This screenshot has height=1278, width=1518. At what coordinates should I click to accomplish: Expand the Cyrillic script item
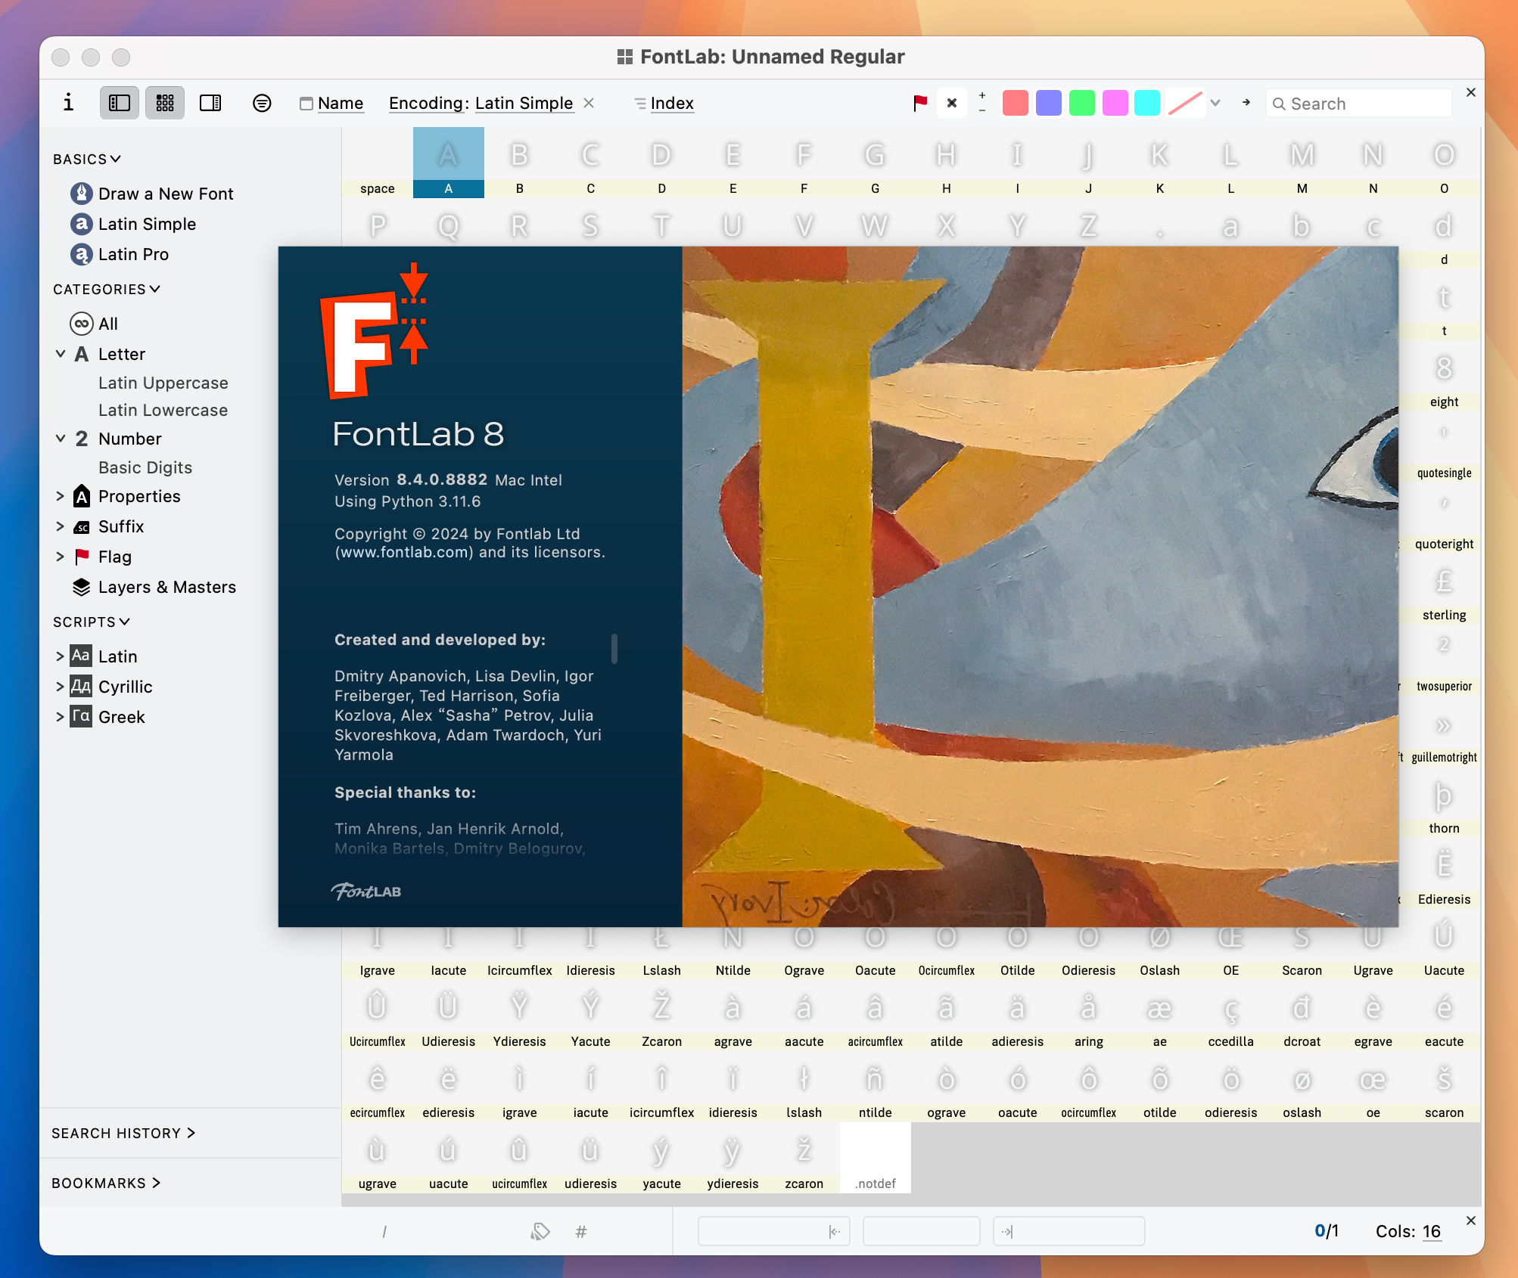point(61,687)
